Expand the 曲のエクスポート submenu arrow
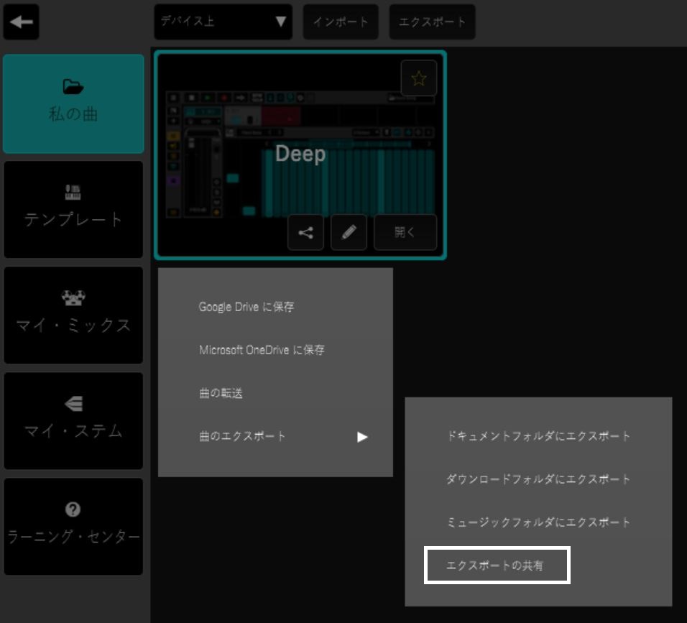This screenshot has width=687, height=623. pos(363,437)
